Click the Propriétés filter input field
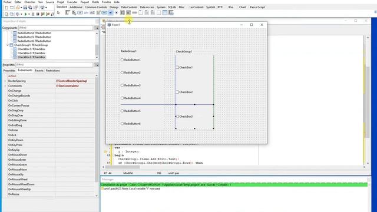 (x=54, y=65)
